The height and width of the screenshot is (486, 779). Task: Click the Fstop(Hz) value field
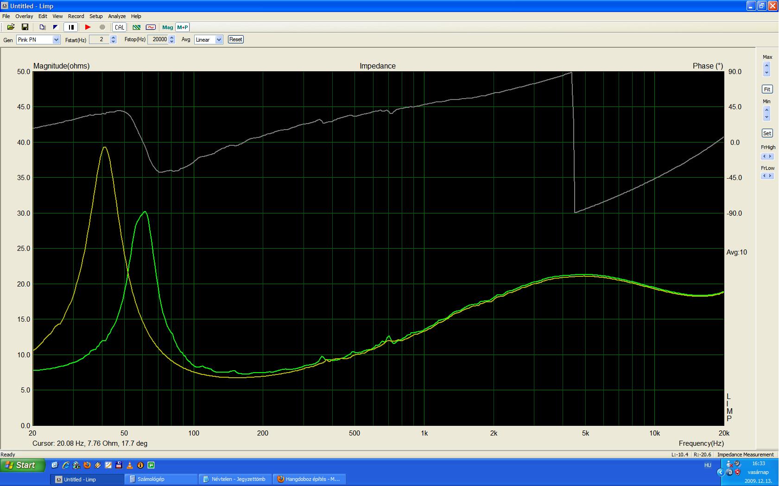(158, 40)
